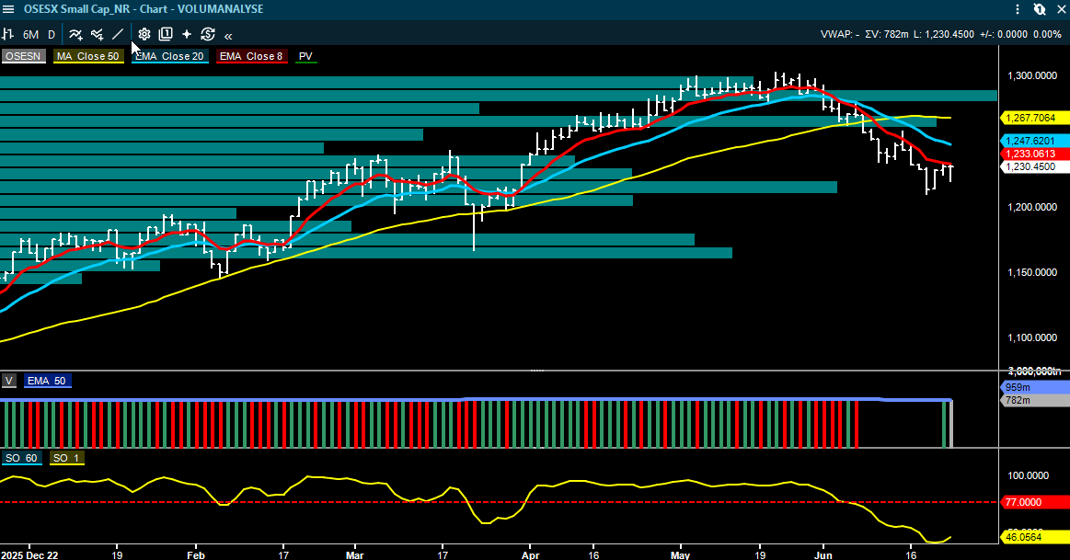This screenshot has width=1070, height=560.
Task: Close the chart window
Action: click(1061, 9)
